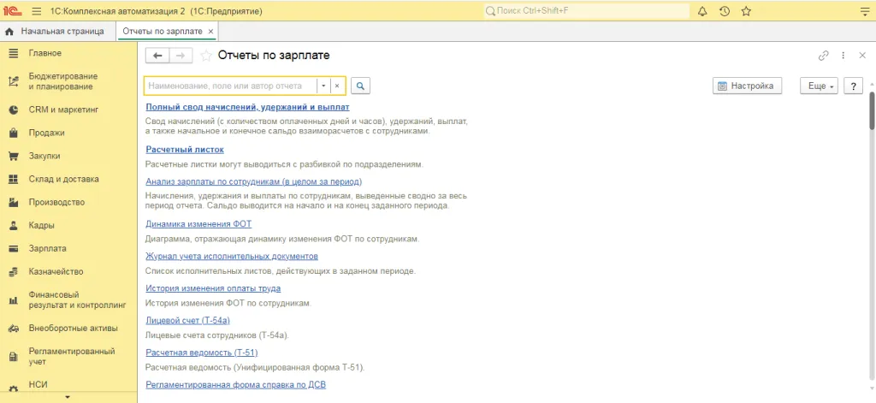
Task: Open the Главное section
Action: pyautogui.click(x=45, y=53)
